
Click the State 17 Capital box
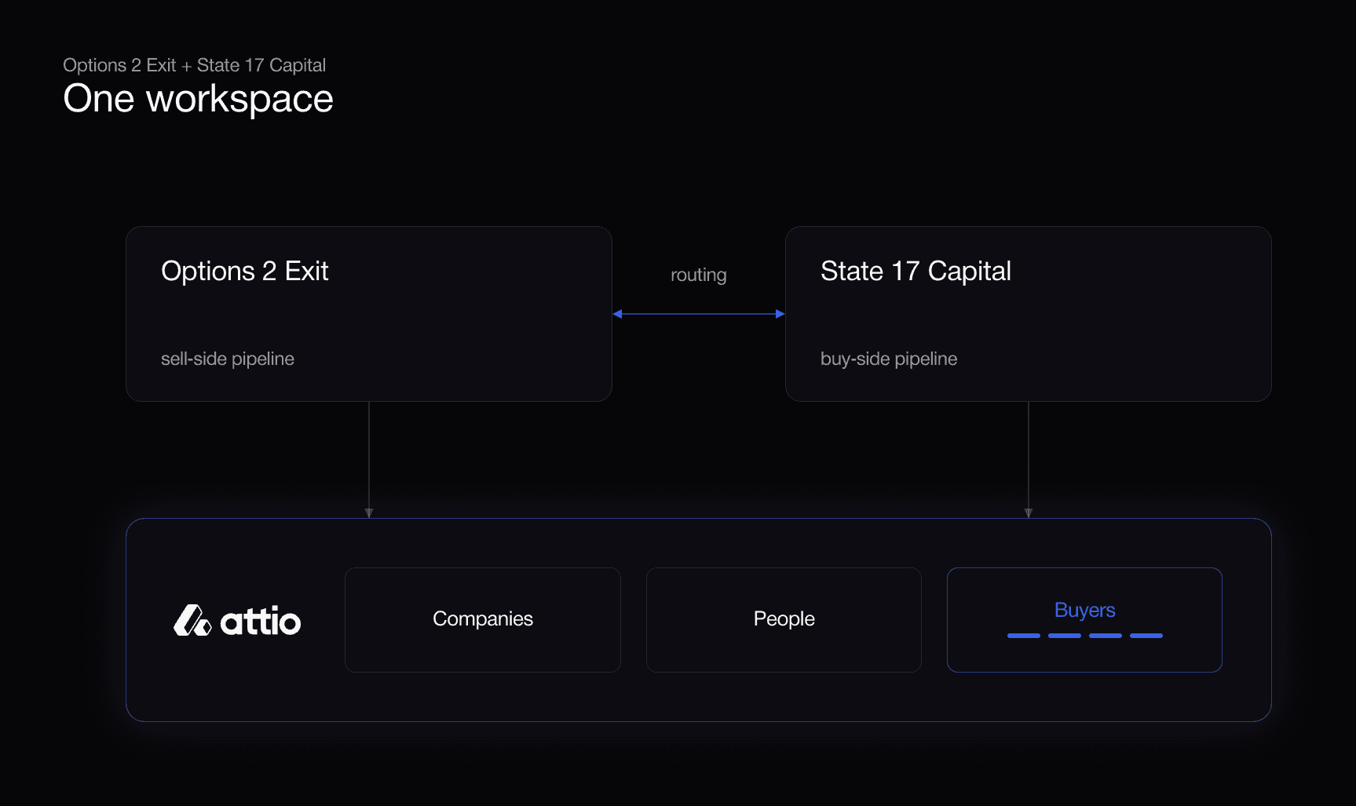point(1029,314)
